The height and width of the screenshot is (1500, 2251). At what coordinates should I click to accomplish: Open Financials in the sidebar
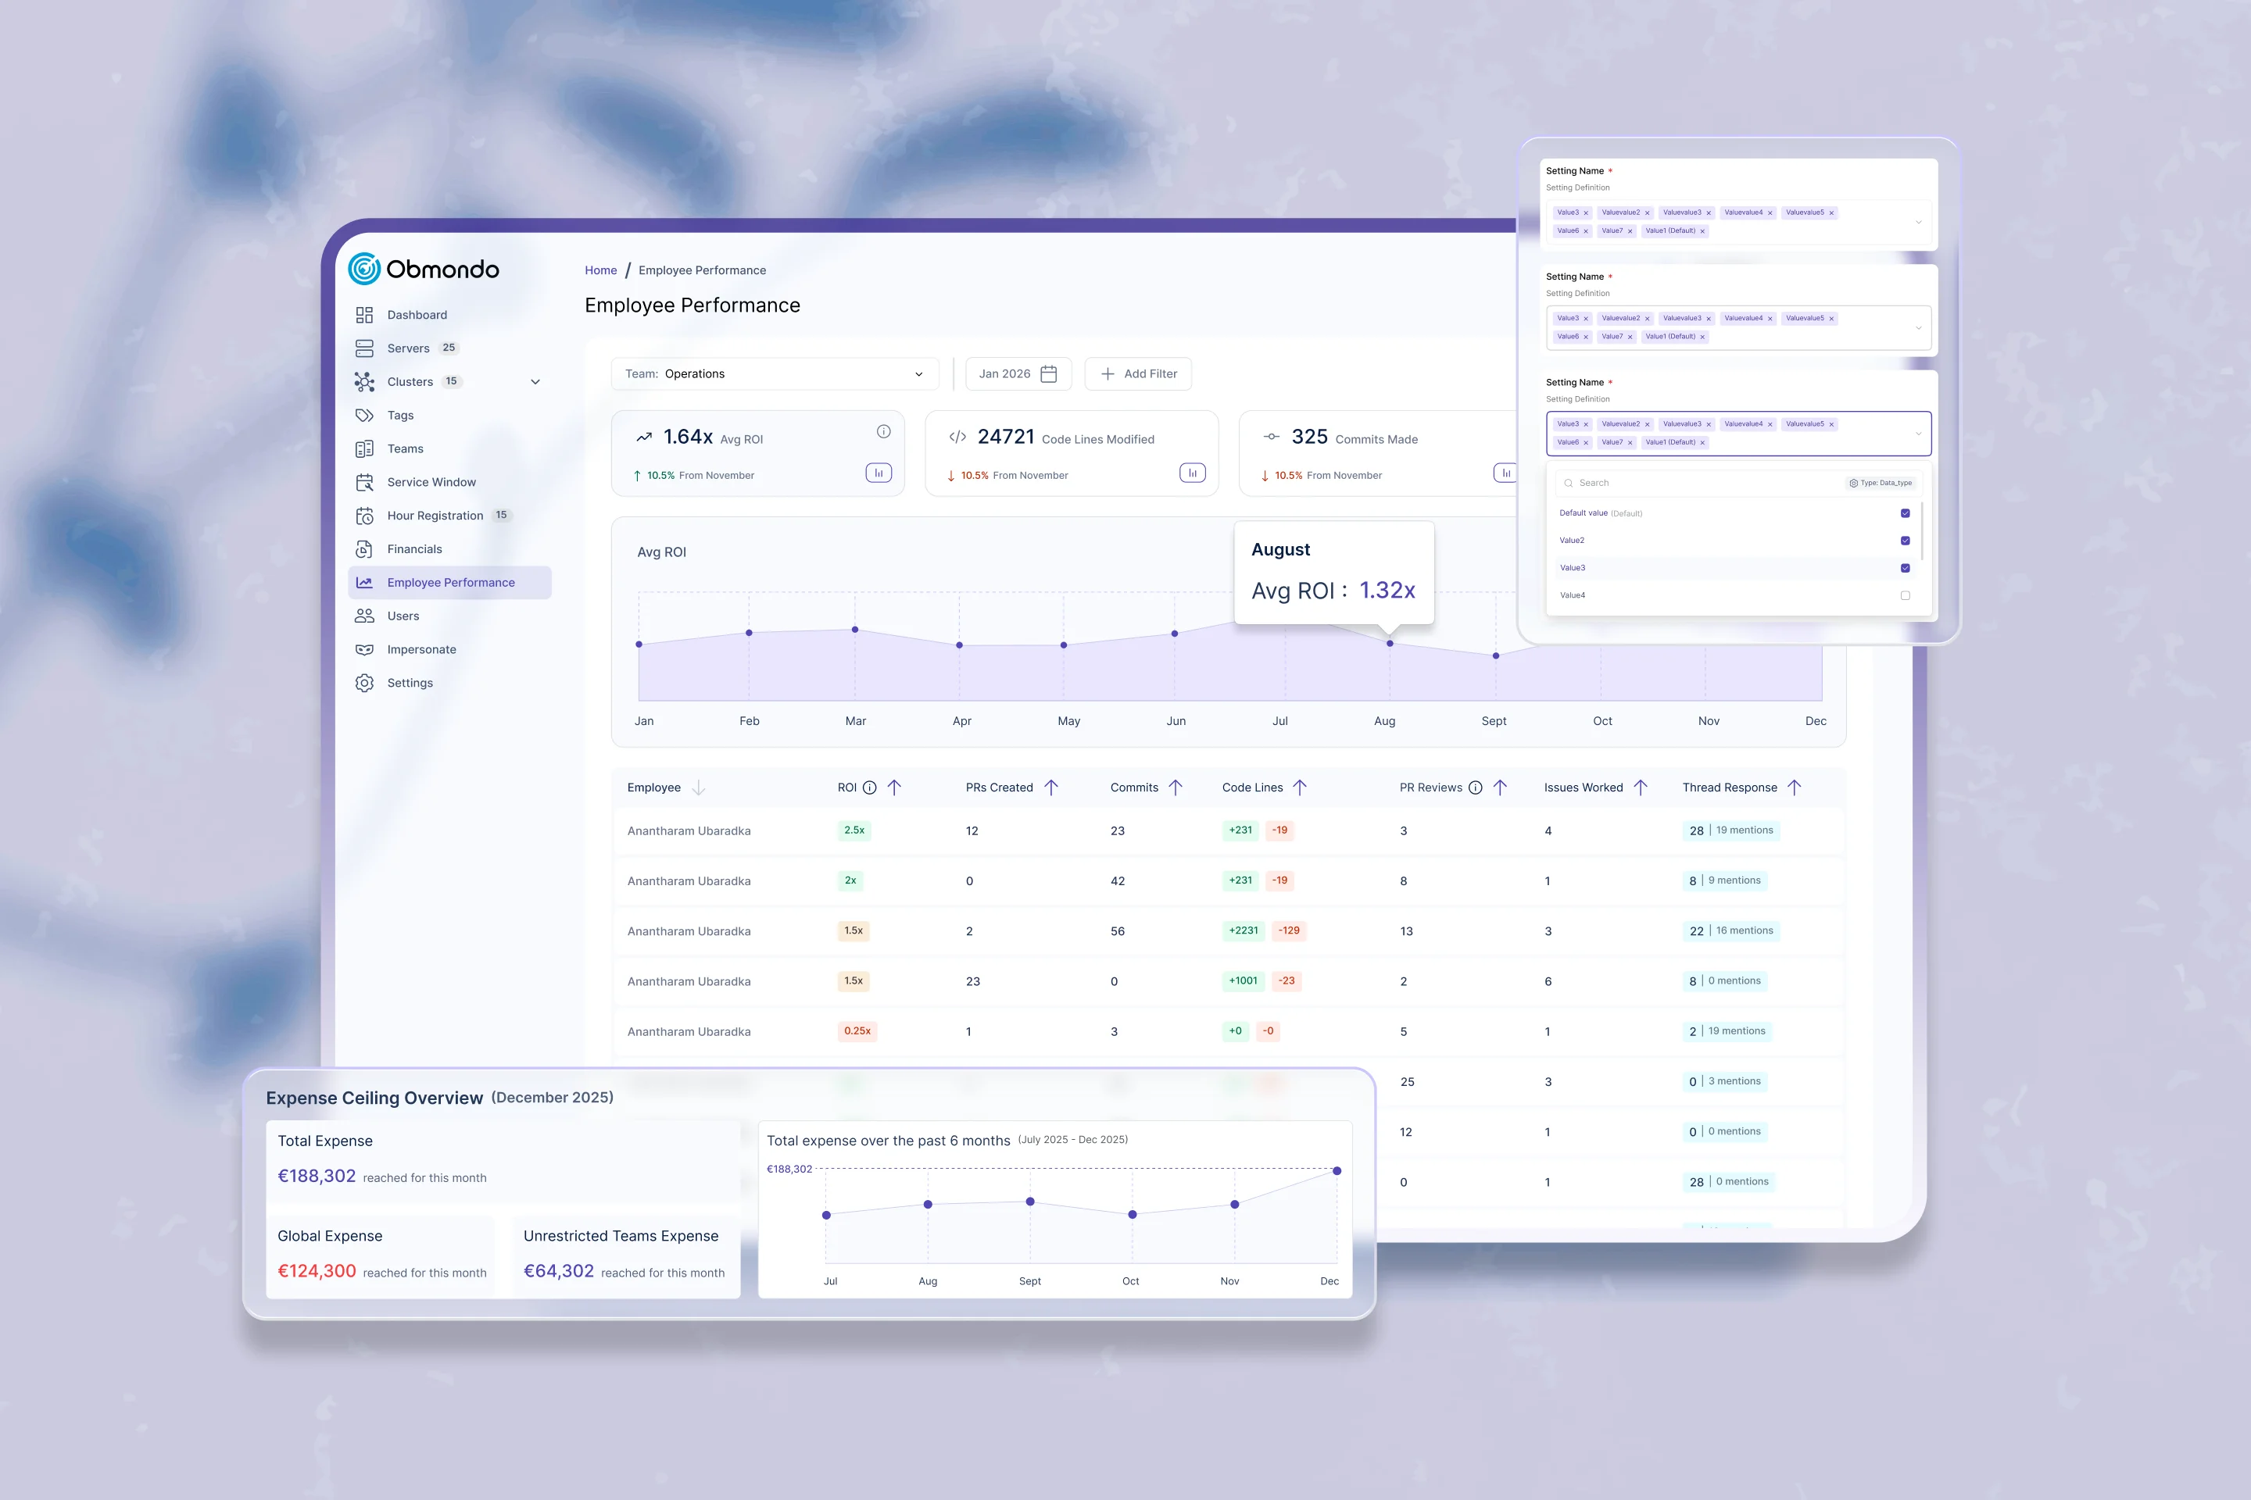[413, 549]
